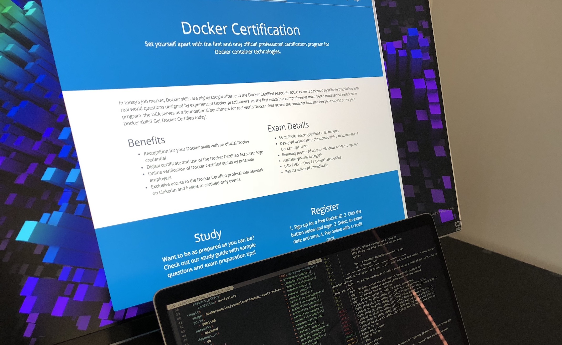Expand the dockerfile-sample-2 folder arrow
The height and width of the screenshot is (345, 562).
tap(290, 311)
